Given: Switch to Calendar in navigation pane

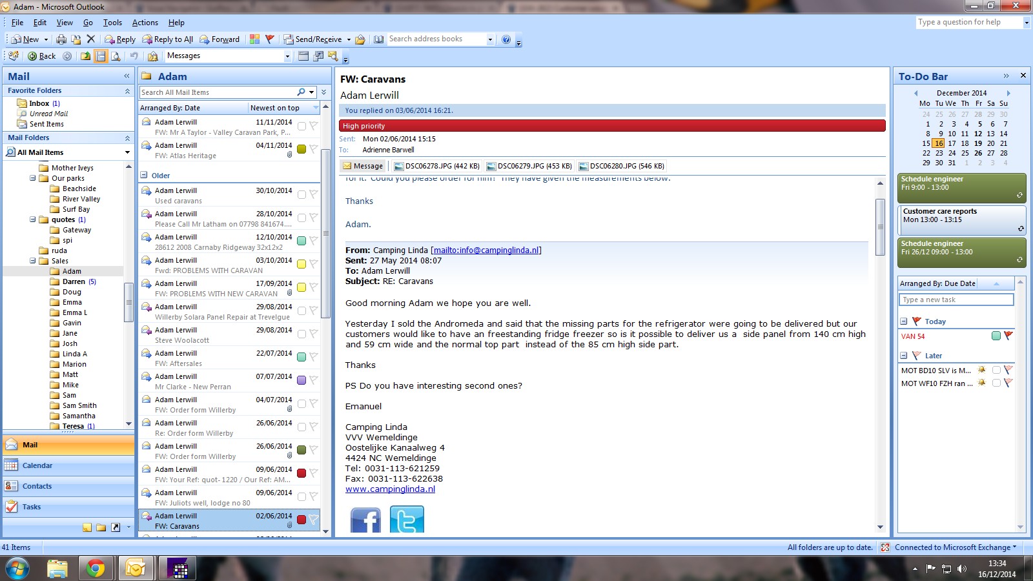Looking at the screenshot, I should (x=68, y=465).
